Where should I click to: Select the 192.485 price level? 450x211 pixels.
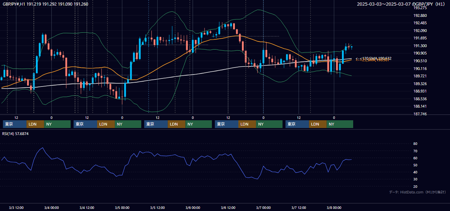[420, 23]
